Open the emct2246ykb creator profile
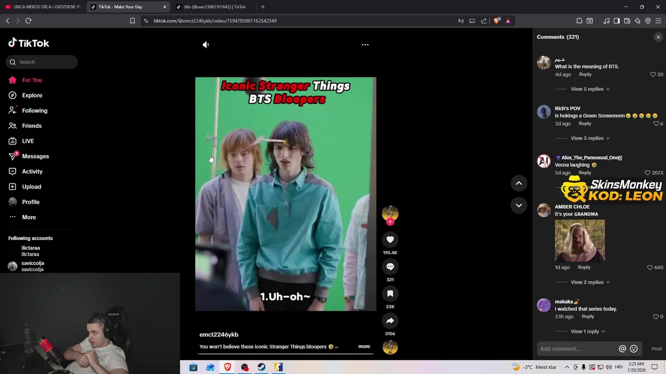 (219, 335)
